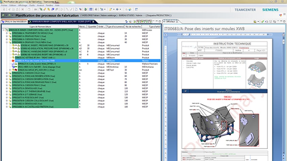
Task: Sort by Quantité column header
Action: [x=92, y=26]
